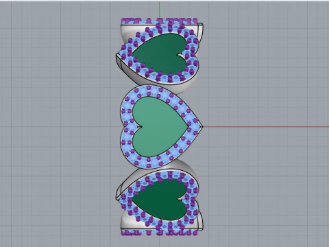Select the top dark-green heart stone
The image size is (329, 247).
159,54
